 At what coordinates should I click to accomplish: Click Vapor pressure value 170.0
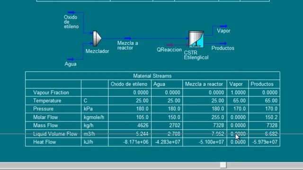(x=240, y=109)
